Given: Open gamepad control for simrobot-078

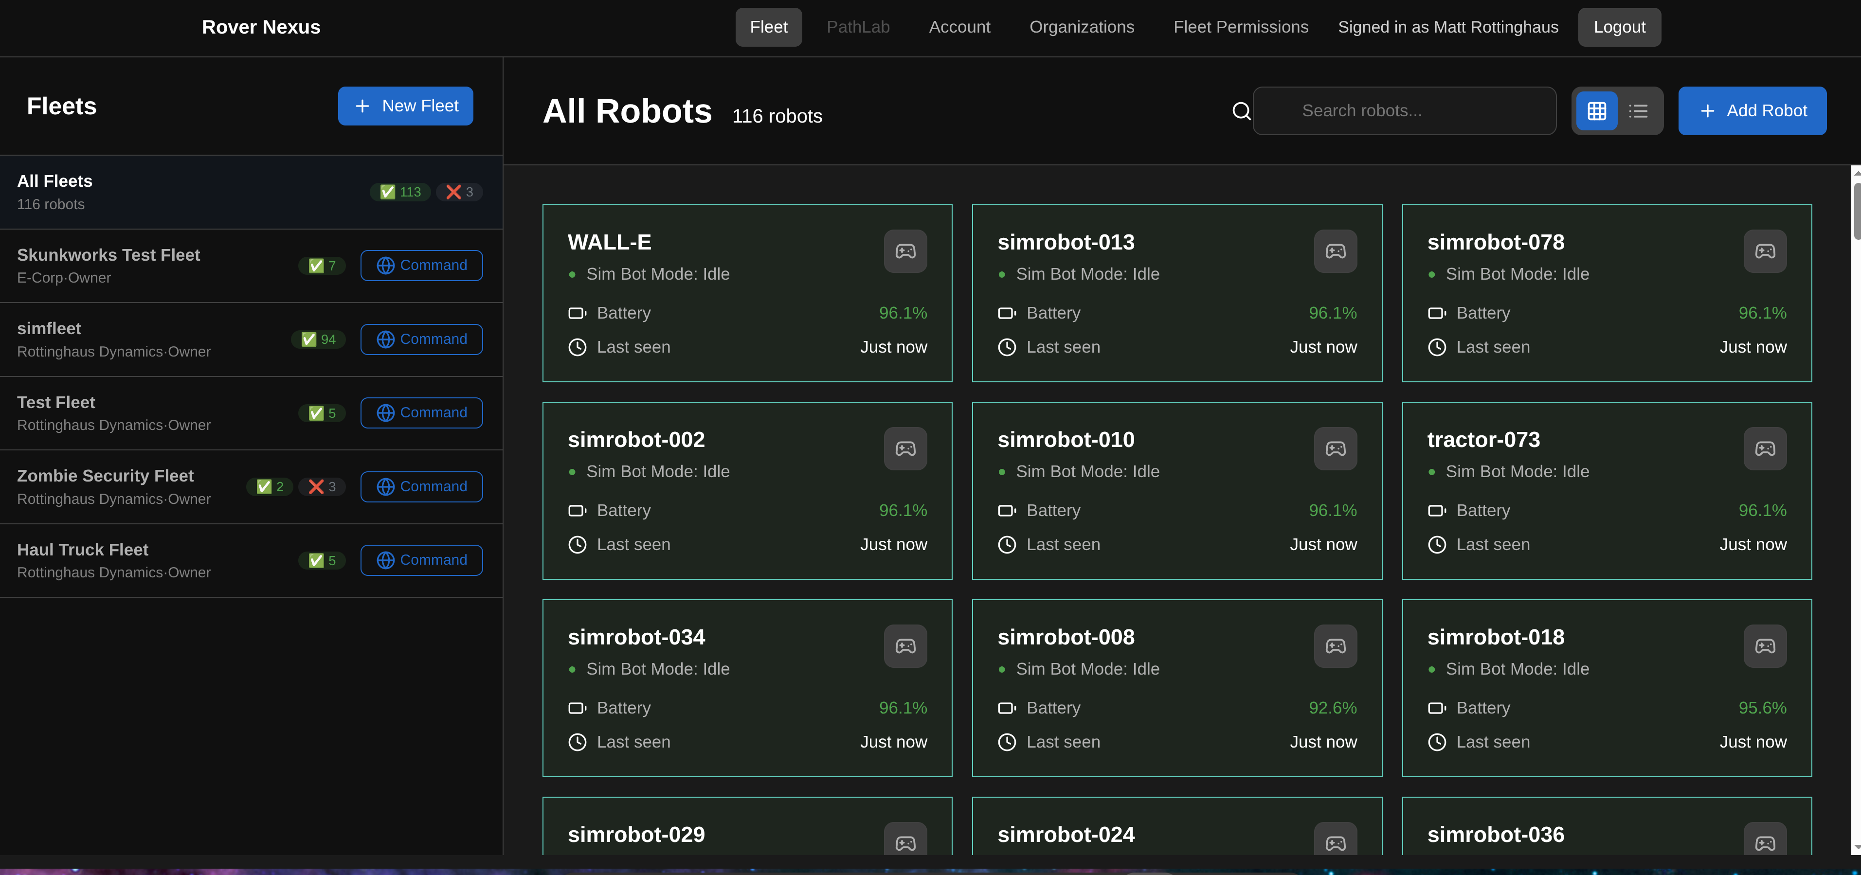Looking at the screenshot, I should click(x=1765, y=251).
